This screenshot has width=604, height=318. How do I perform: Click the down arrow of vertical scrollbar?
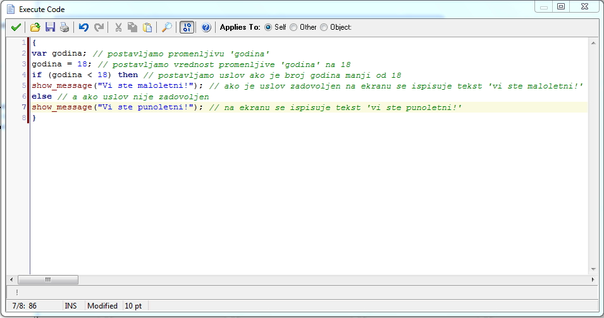click(593, 269)
